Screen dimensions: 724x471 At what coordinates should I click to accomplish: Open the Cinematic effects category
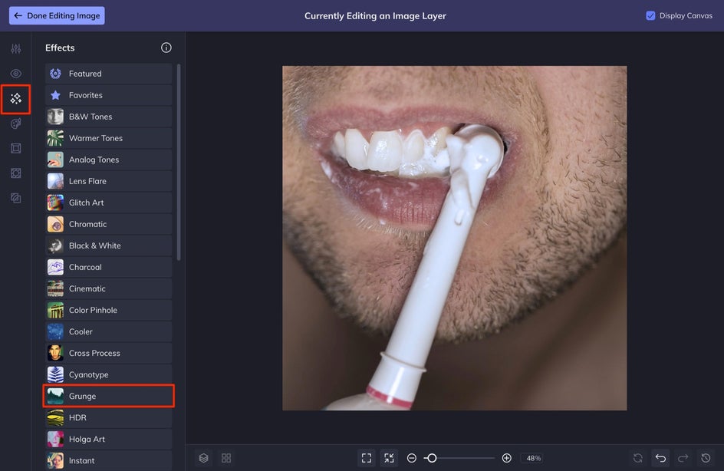click(108, 288)
